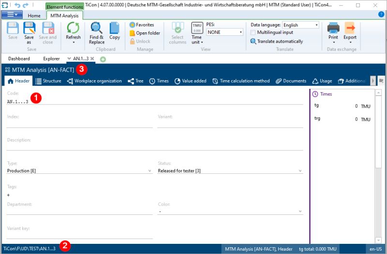Click the TiCon application logo icon

click(x=4, y=5)
